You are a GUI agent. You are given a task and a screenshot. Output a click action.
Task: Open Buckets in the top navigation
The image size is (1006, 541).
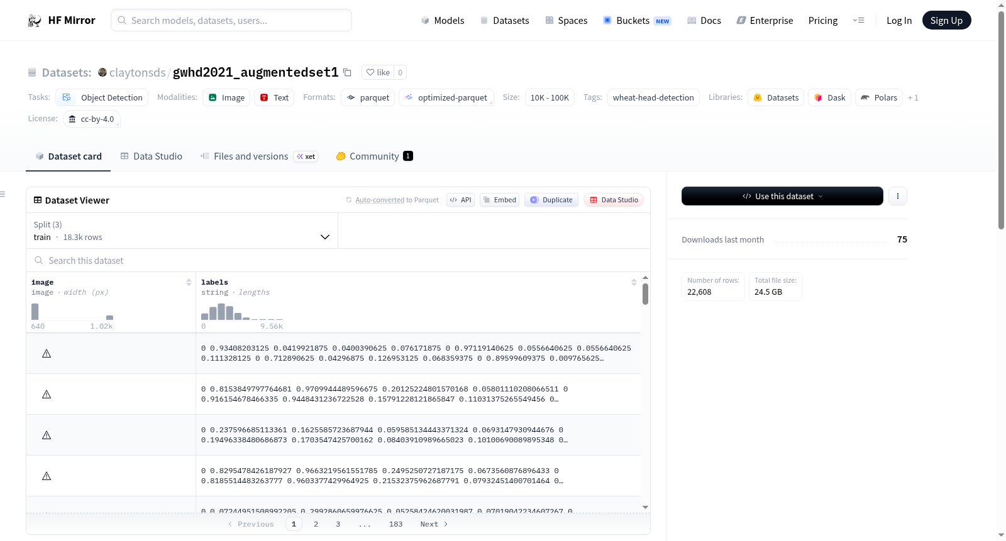637,21
